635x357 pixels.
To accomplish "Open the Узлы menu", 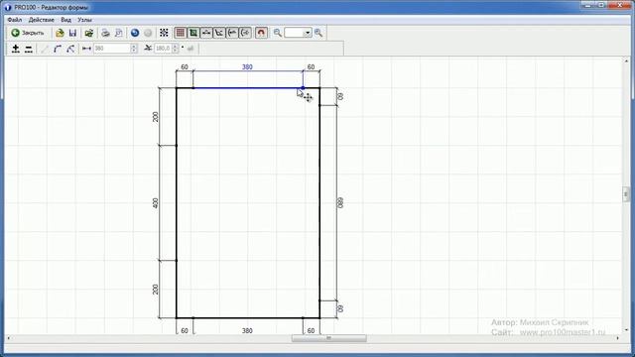I will point(84,20).
